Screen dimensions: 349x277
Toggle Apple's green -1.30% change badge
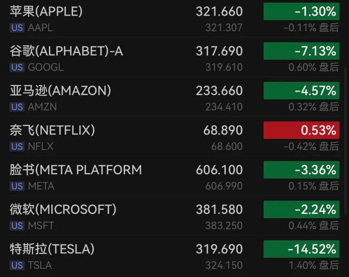click(x=301, y=11)
